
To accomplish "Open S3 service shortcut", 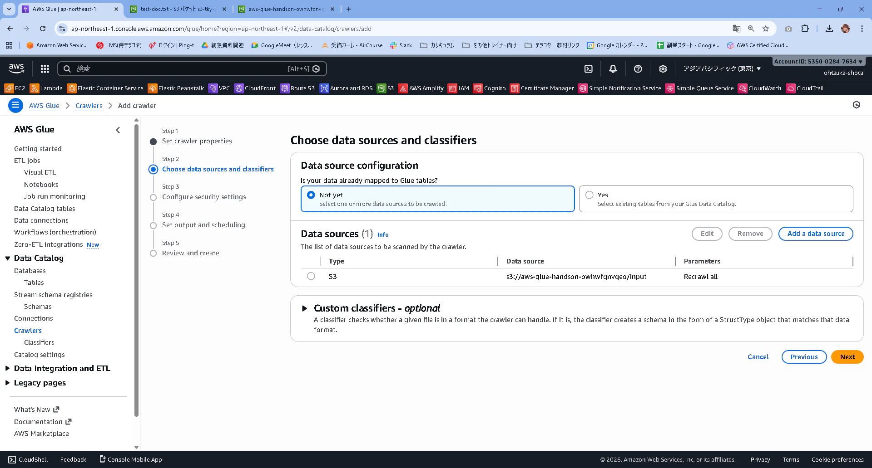I will [386, 88].
